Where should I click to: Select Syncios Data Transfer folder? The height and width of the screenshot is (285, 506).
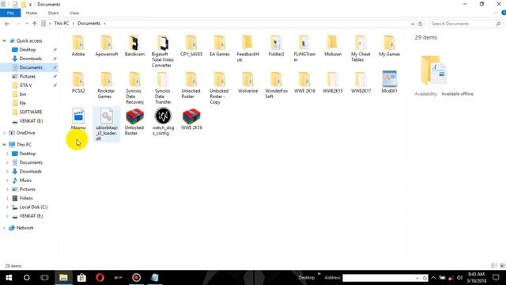[163, 88]
